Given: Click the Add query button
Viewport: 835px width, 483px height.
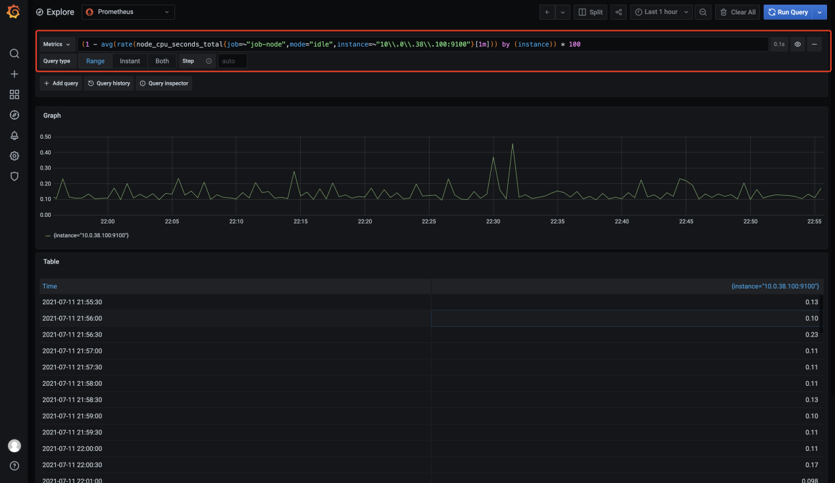Looking at the screenshot, I should (x=61, y=83).
